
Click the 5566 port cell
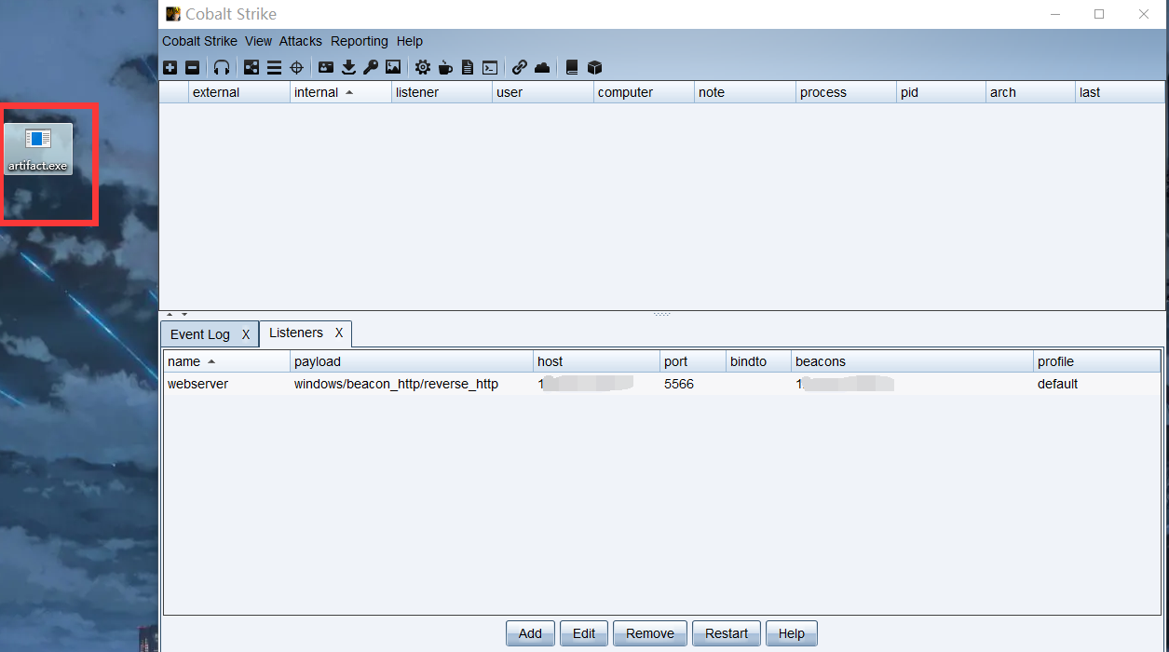tap(693, 384)
